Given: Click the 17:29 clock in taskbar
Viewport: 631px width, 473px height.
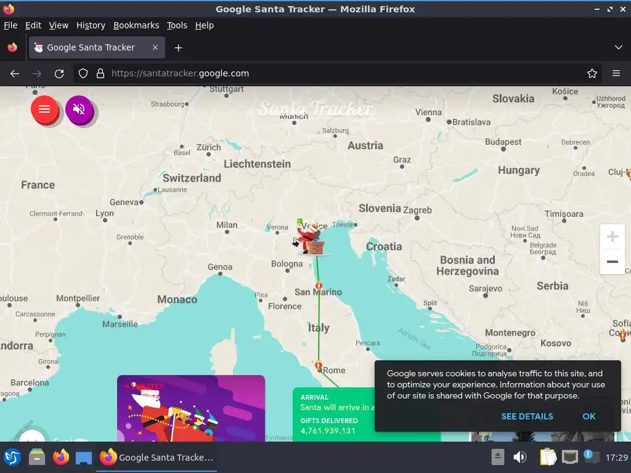Looking at the screenshot, I should click(x=616, y=458).
